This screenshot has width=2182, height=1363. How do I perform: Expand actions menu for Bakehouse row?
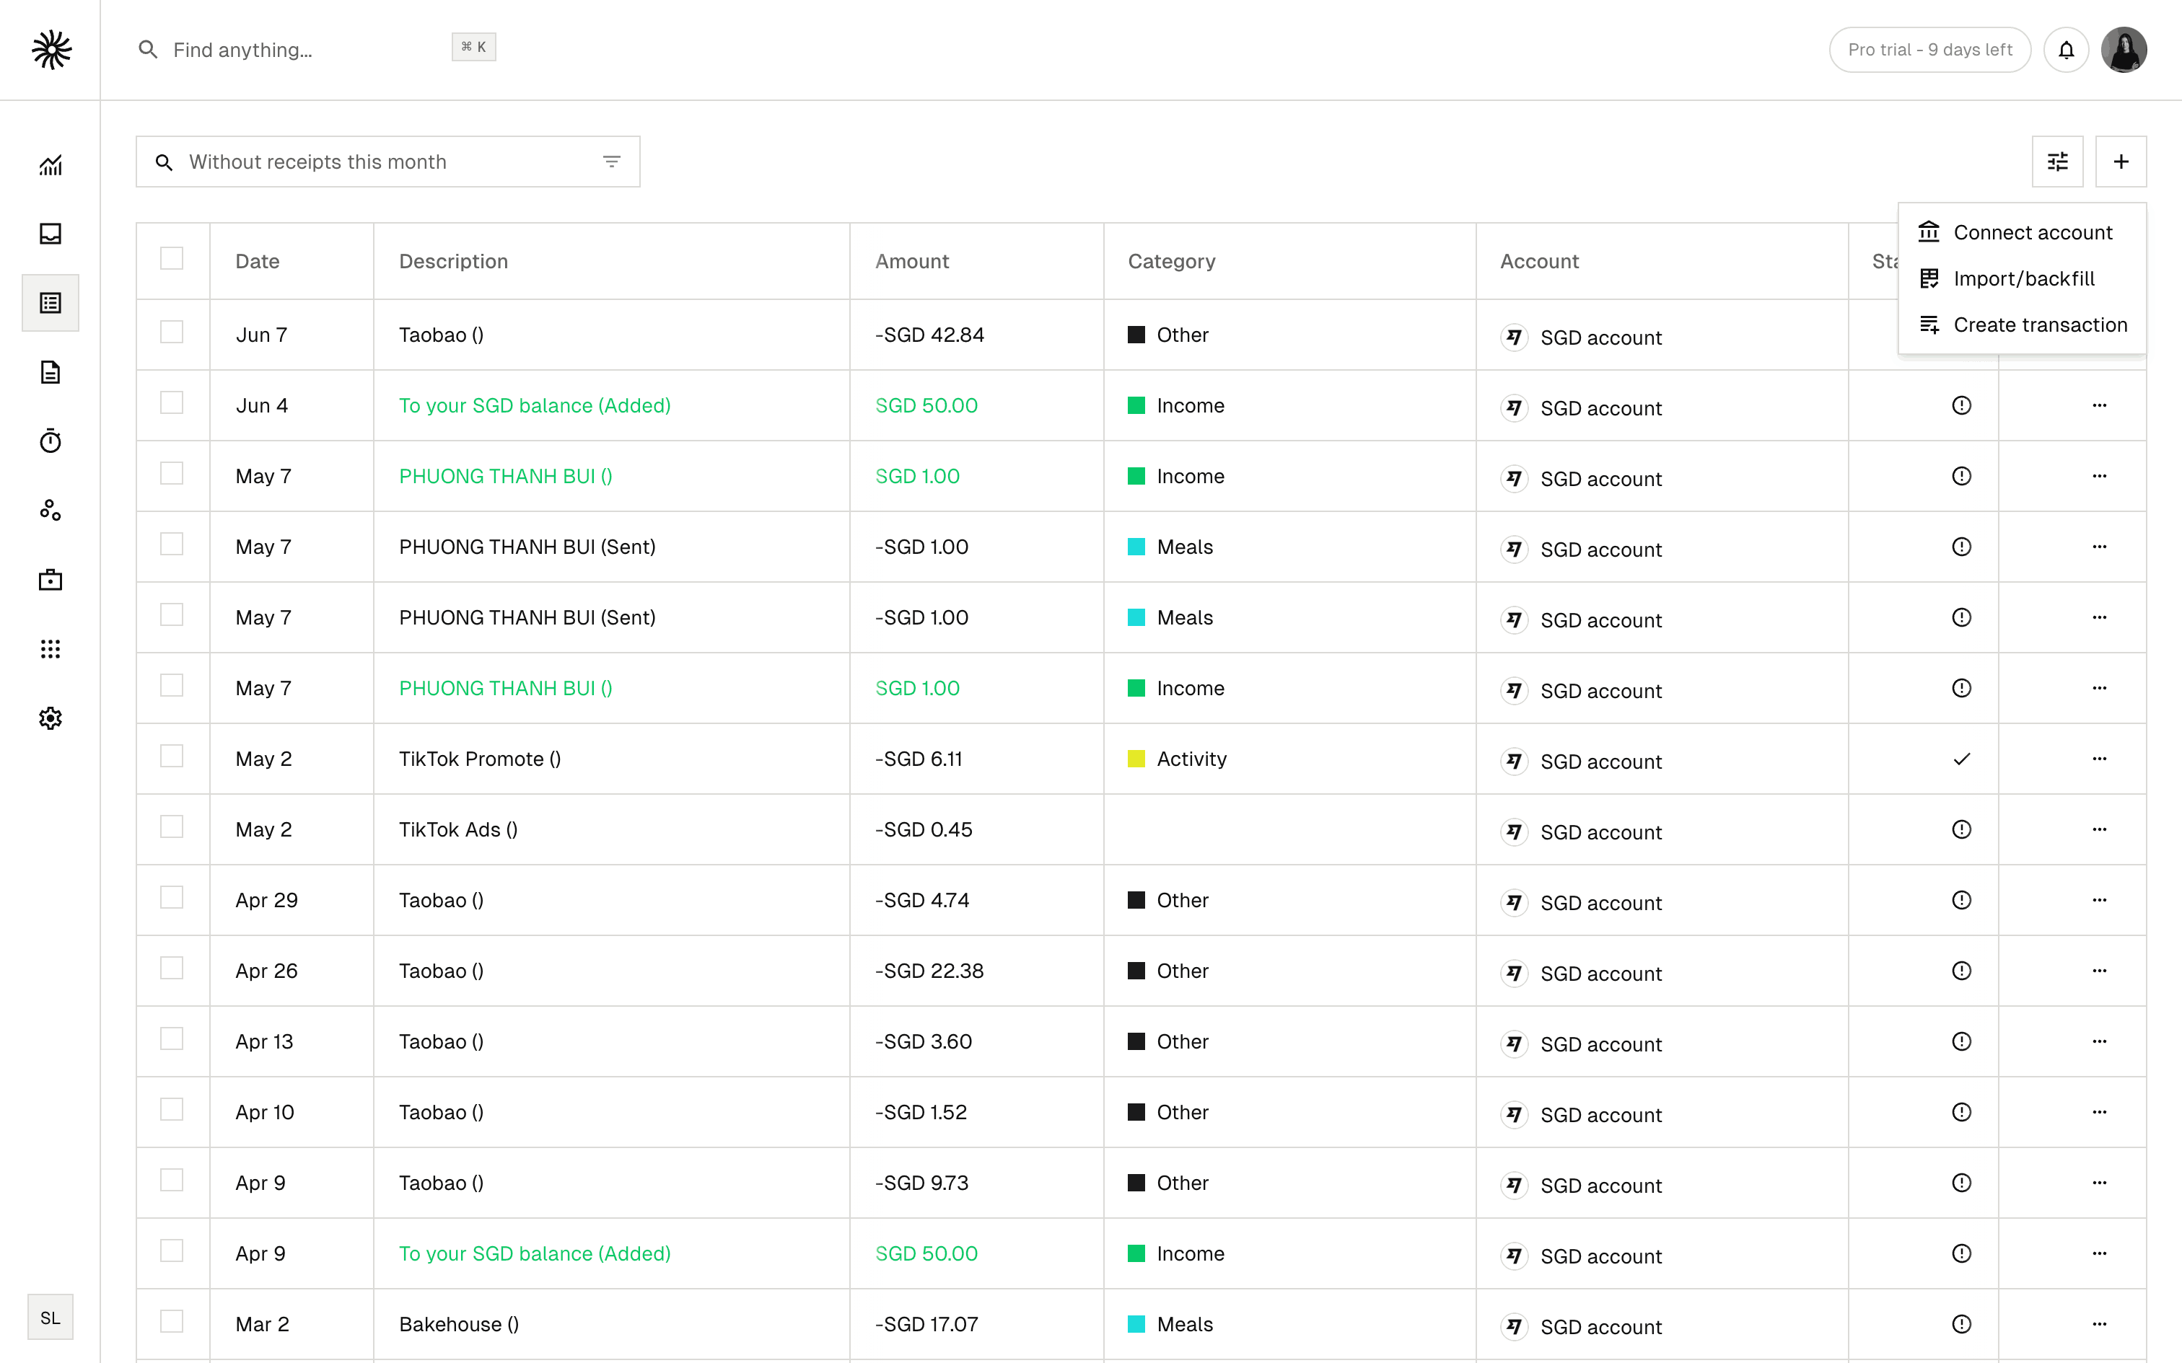point(2099,1324)
